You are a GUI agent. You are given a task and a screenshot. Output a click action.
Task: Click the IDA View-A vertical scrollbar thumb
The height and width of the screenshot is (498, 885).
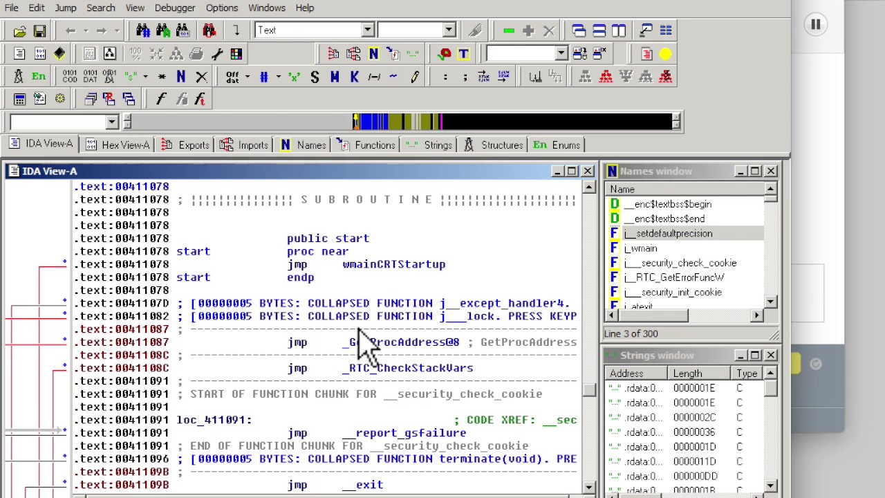pyautogui.click(x=588, y=389)
